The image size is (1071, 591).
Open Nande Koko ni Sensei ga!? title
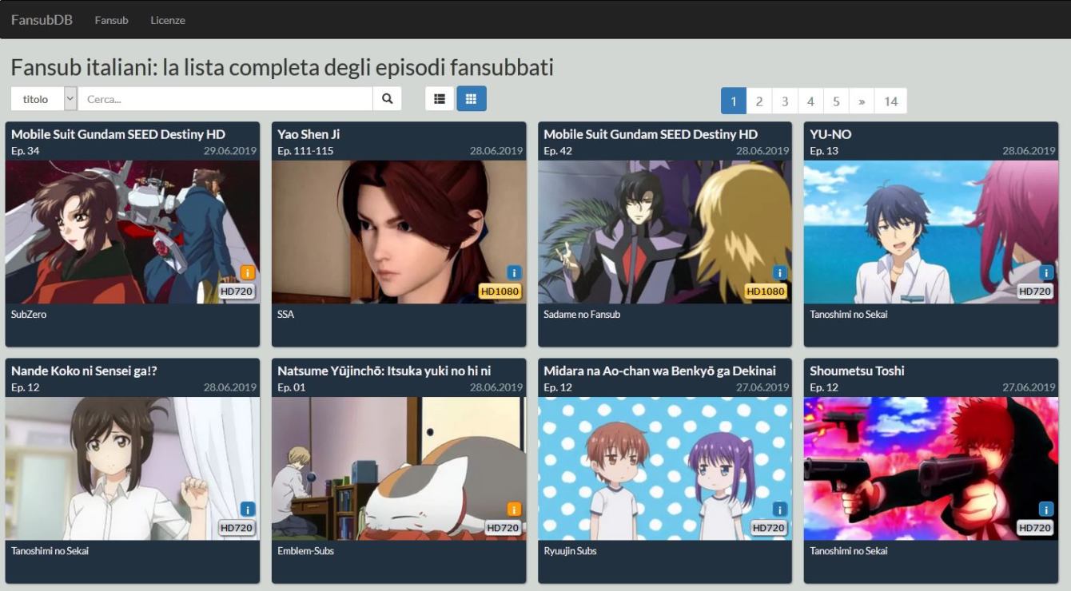click(84, 371)
